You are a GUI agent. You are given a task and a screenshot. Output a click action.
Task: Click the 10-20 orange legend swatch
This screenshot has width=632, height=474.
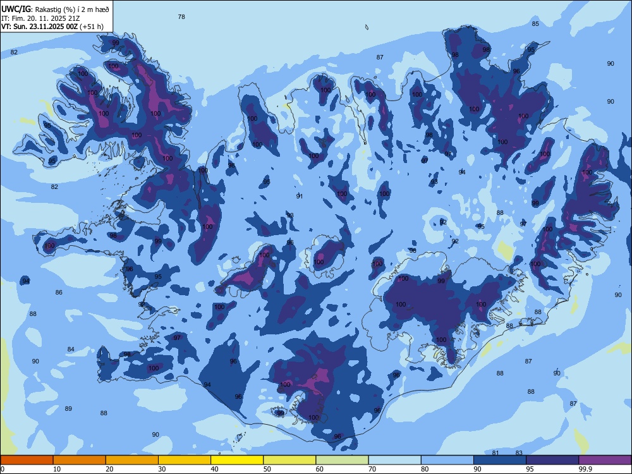tap(80, 460)
